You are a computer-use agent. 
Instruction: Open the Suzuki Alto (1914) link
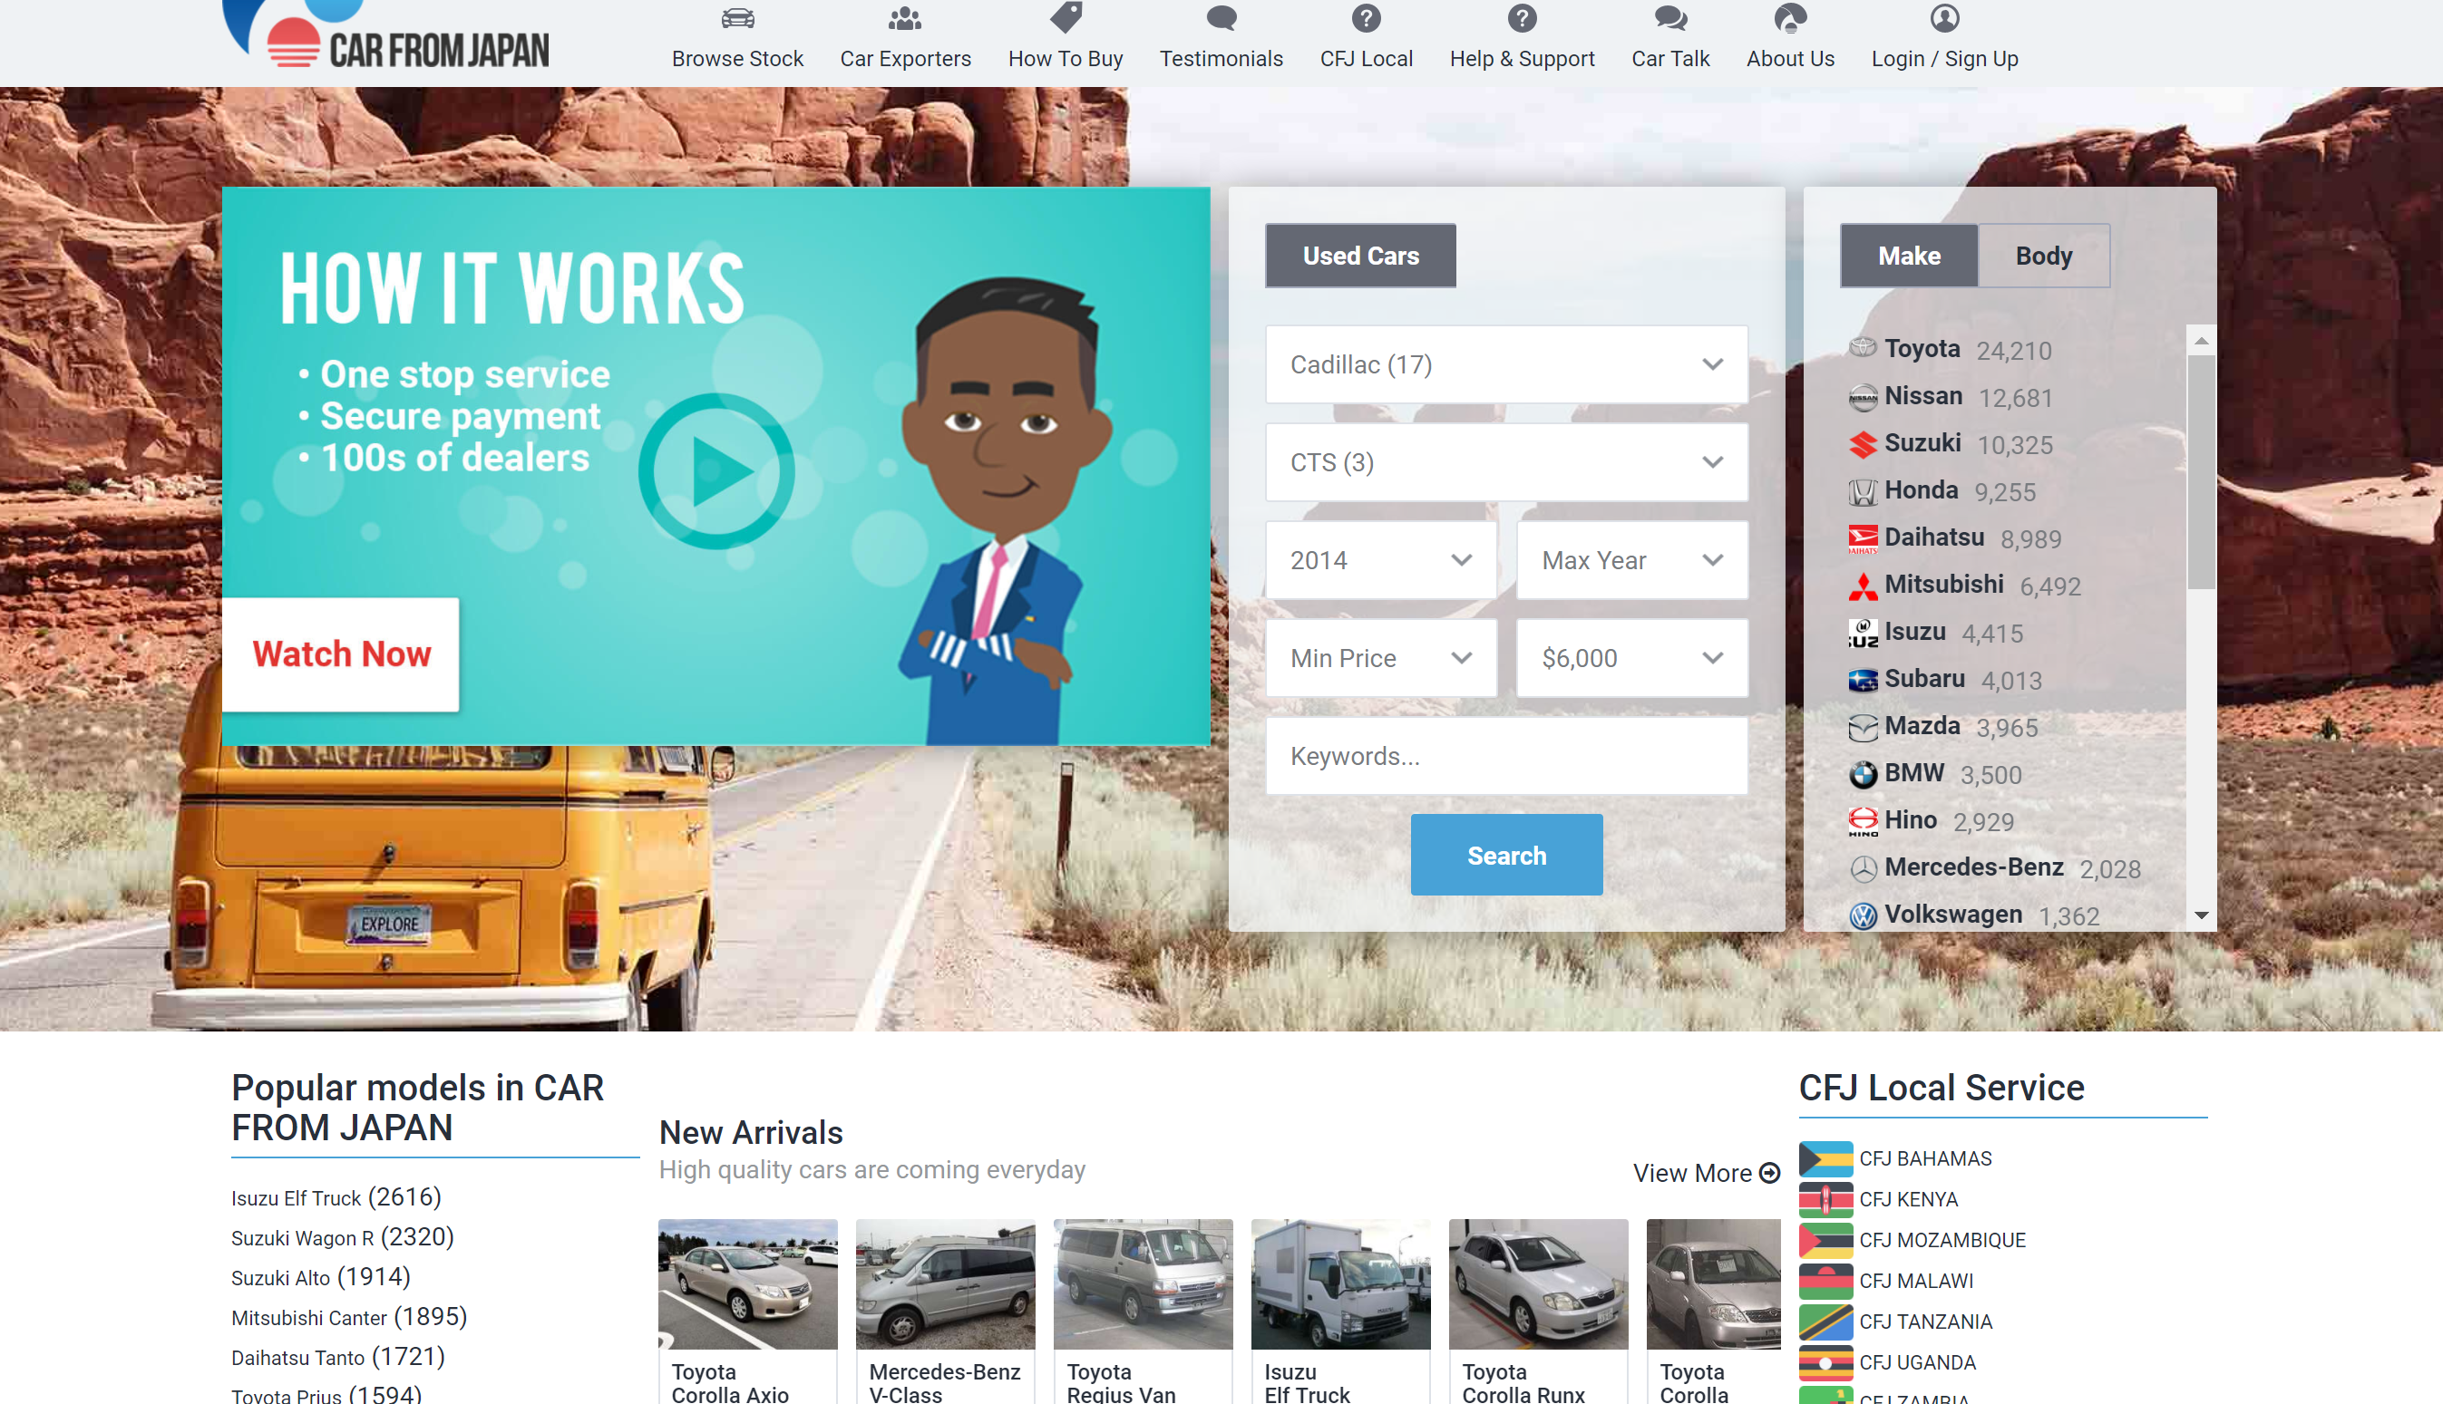pos(320,1277)
